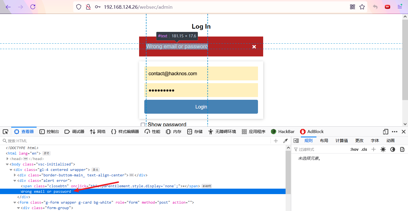Click the 溢出 overflow badge on wrapper div
This screenshot has height=211, width=408.
click(x=95, y=170)
